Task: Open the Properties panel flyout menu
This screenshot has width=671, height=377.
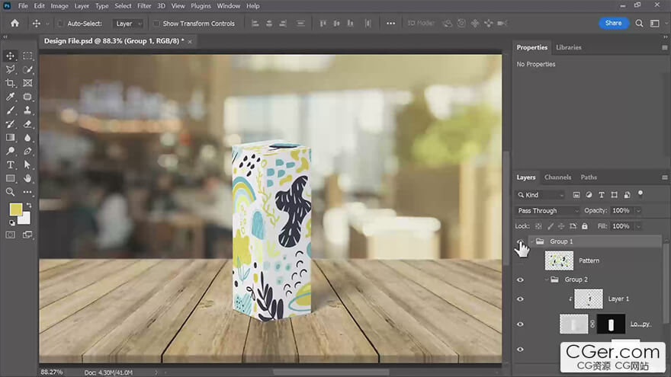Action: 664,47
